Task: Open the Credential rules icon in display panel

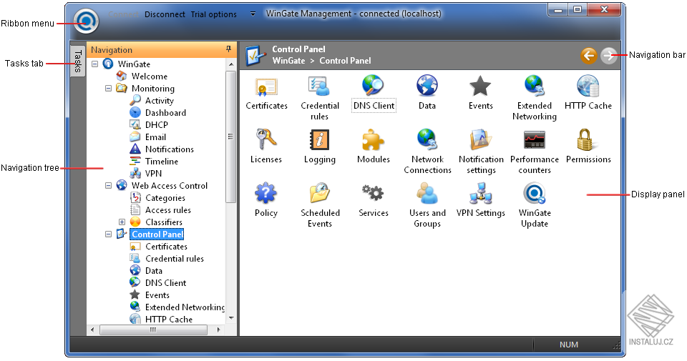Action: coord(320,86)
